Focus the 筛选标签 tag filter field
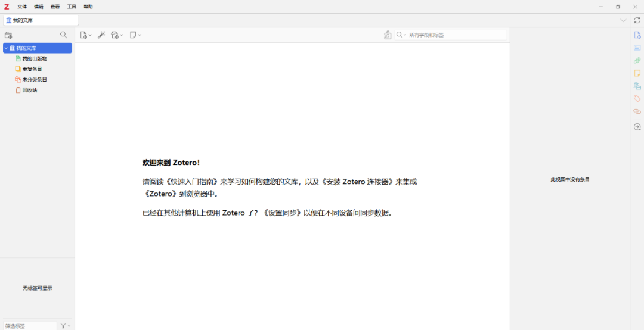The image size is (644, 330). pyautogui.click(x=30, y=326)
